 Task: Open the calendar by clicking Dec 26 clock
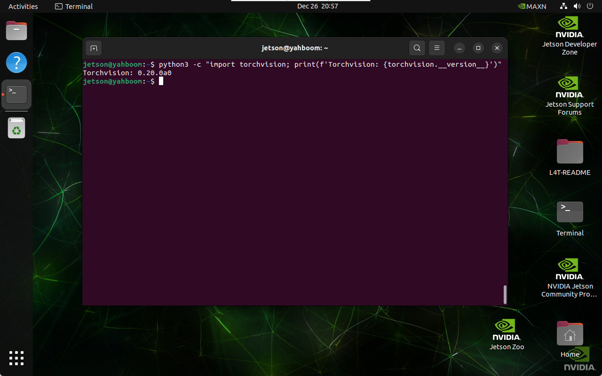click(317, 6)
